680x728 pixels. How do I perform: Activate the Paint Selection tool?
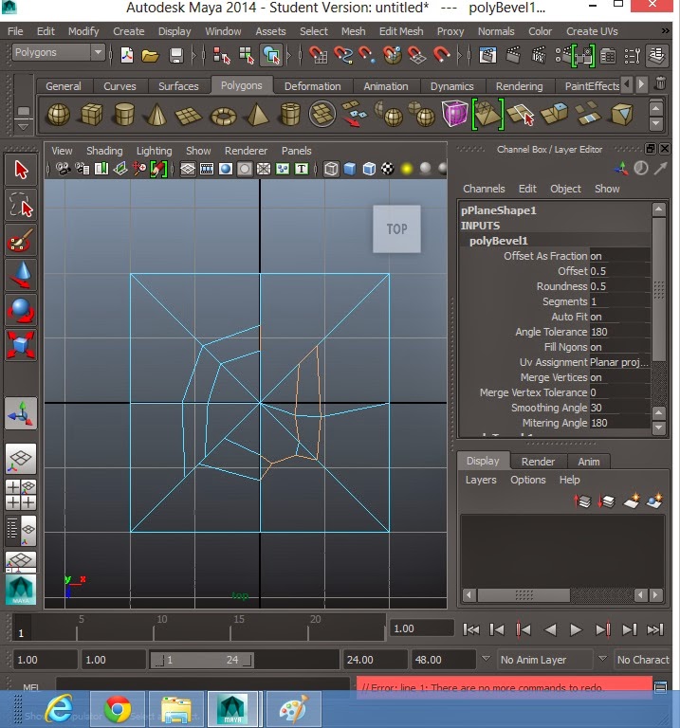click(x=21, y=240)
